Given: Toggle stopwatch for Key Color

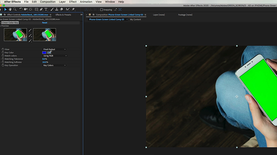Looking at the screenshot, I should pyautogui.click(x=3, y=53).
